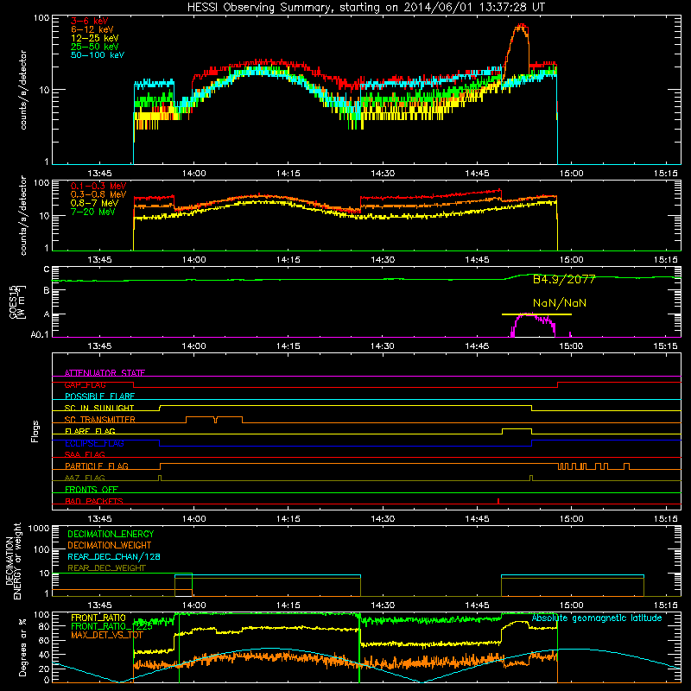Screen dimensions: 691x691
Task: Click the NaN/NaN annotation in GOES panel
Action: [560, 303]
